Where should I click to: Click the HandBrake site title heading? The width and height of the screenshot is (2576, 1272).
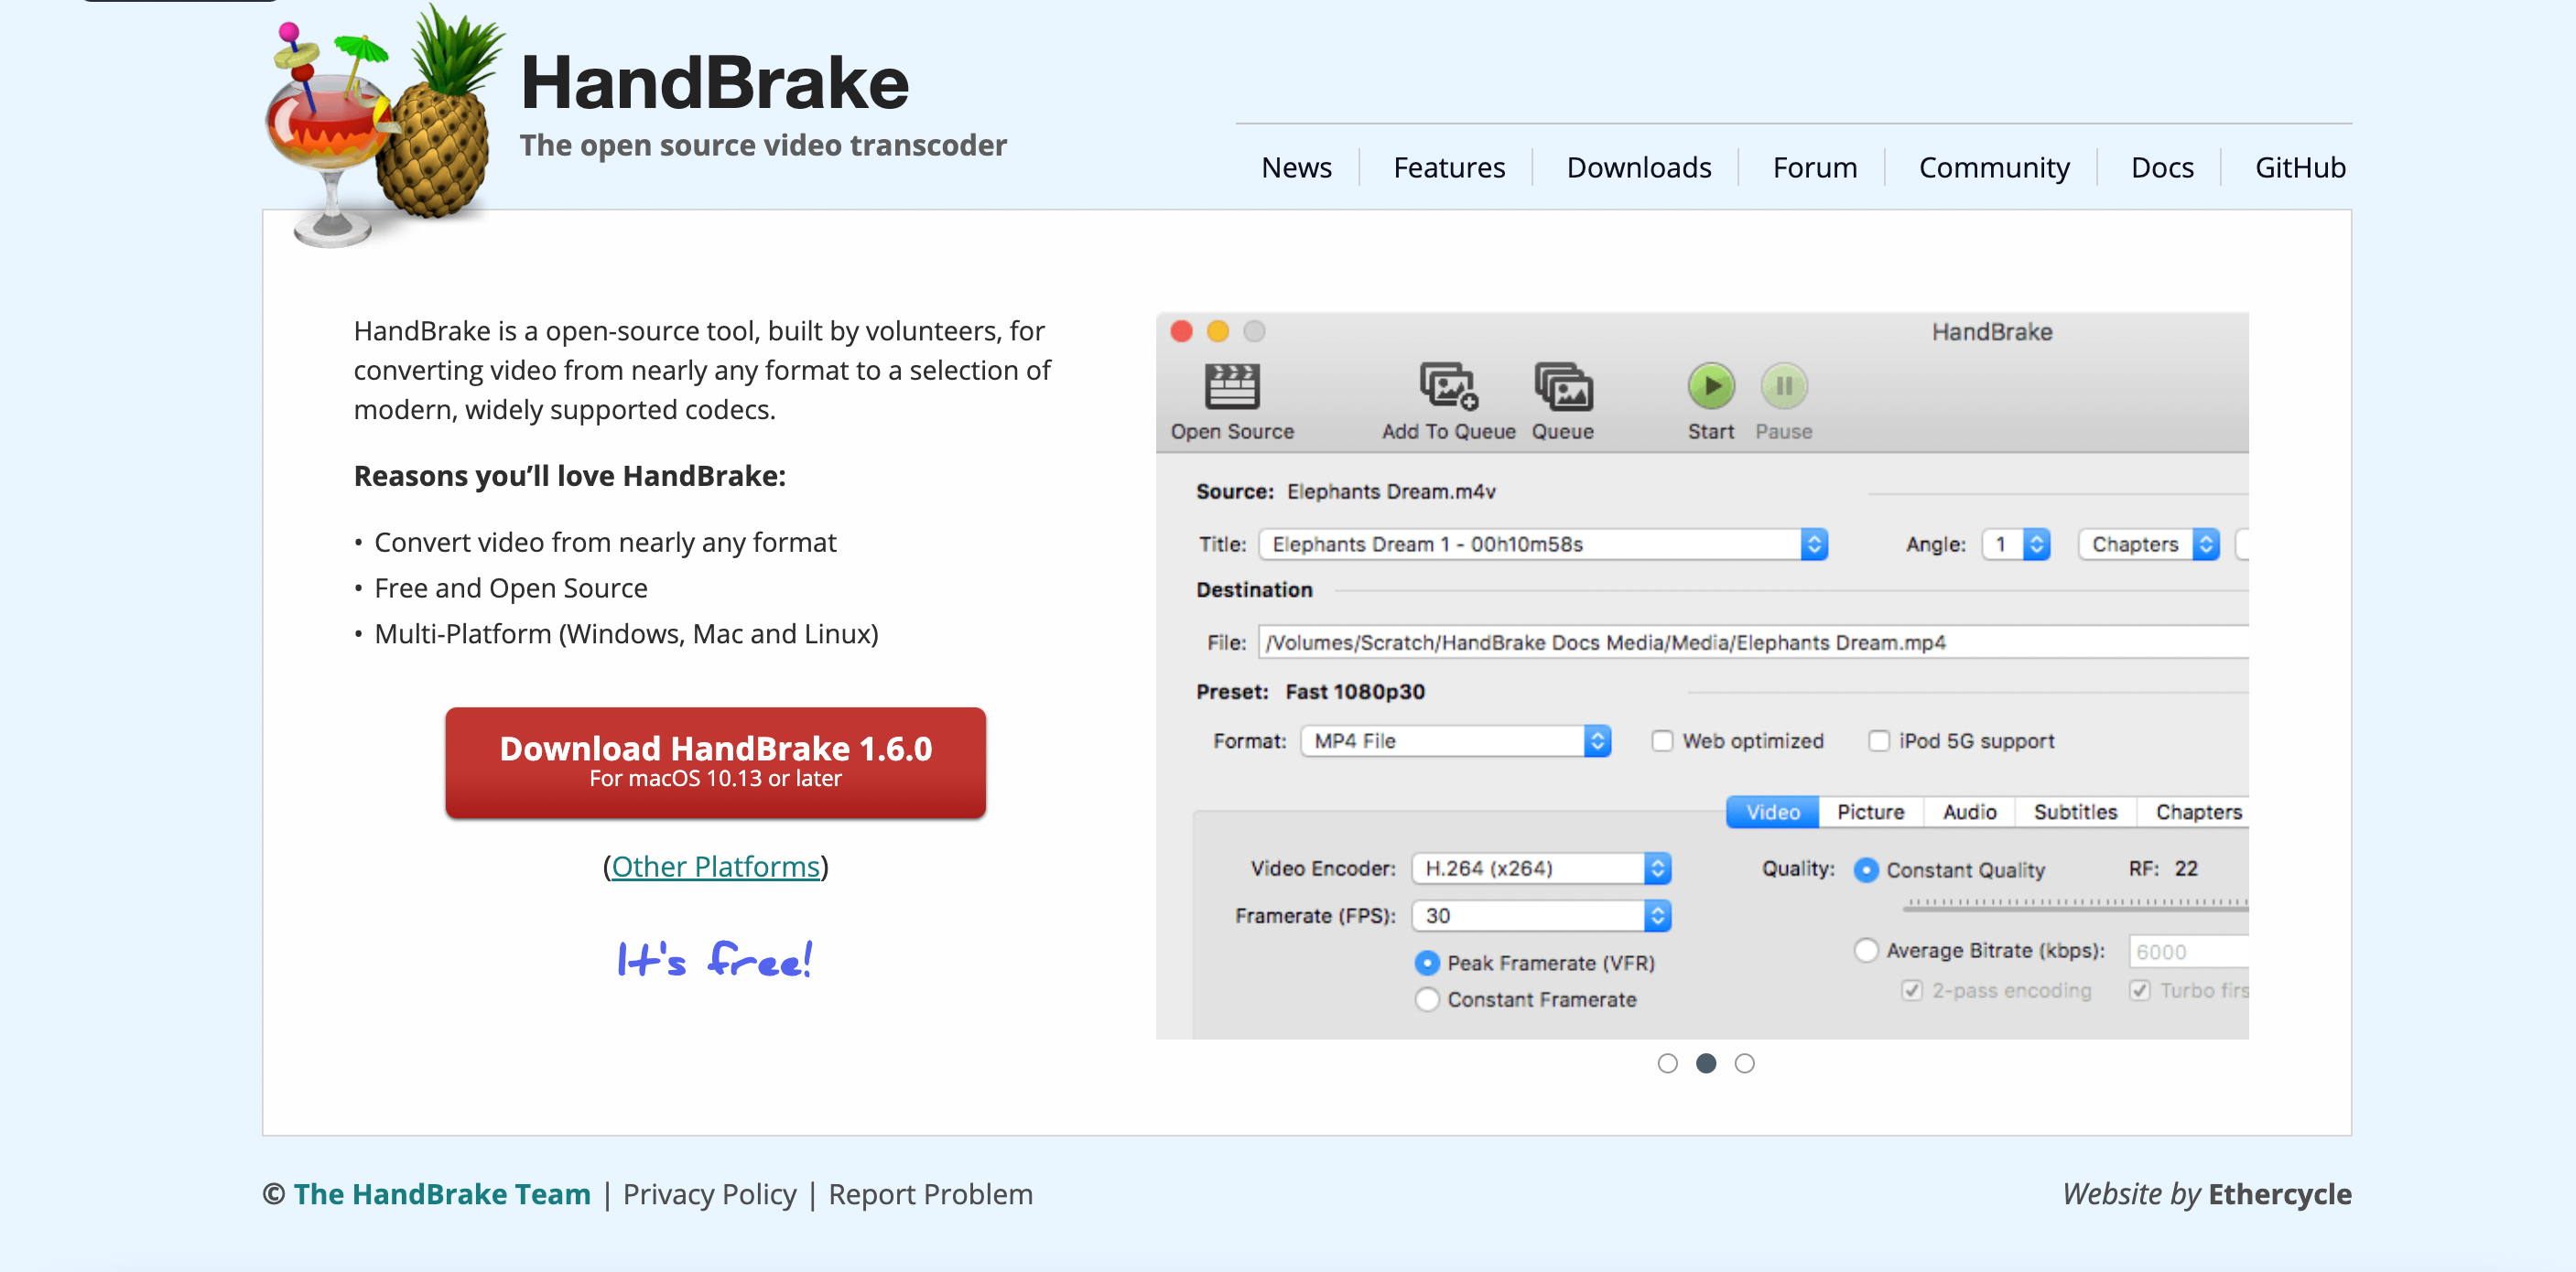click(x=714, y=82)
